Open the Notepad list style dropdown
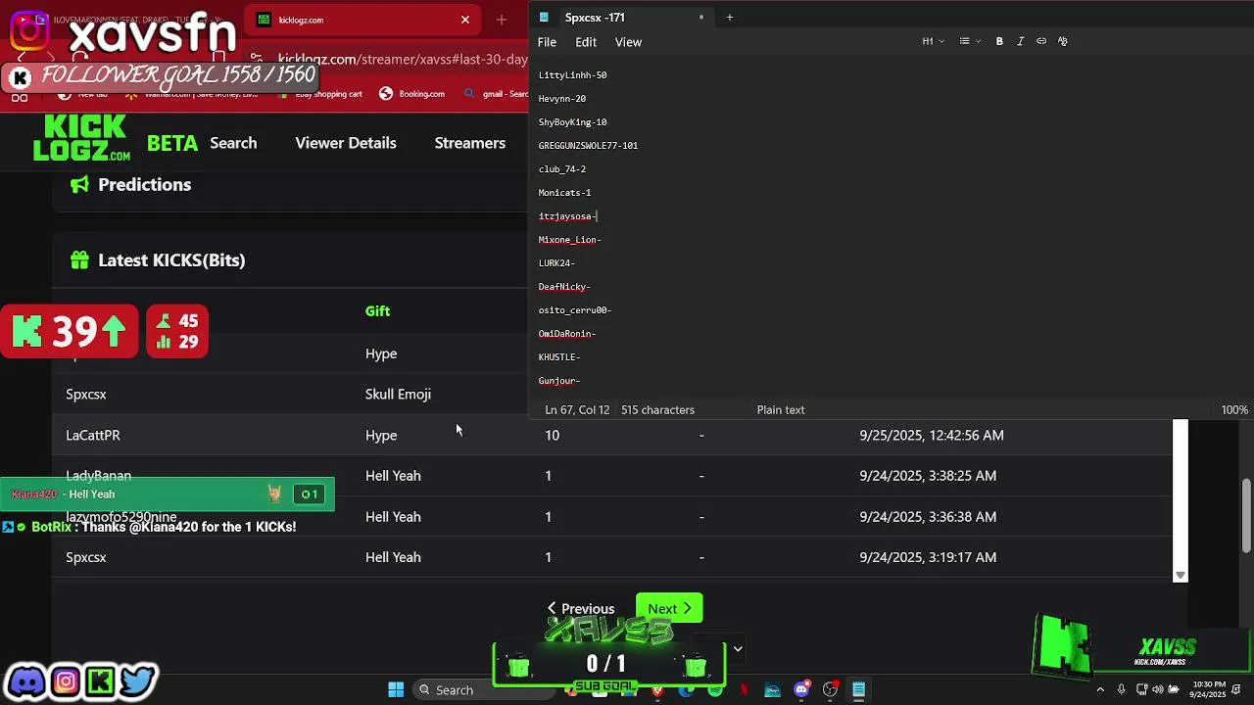The image size is (1254, 705). (970, 41)
